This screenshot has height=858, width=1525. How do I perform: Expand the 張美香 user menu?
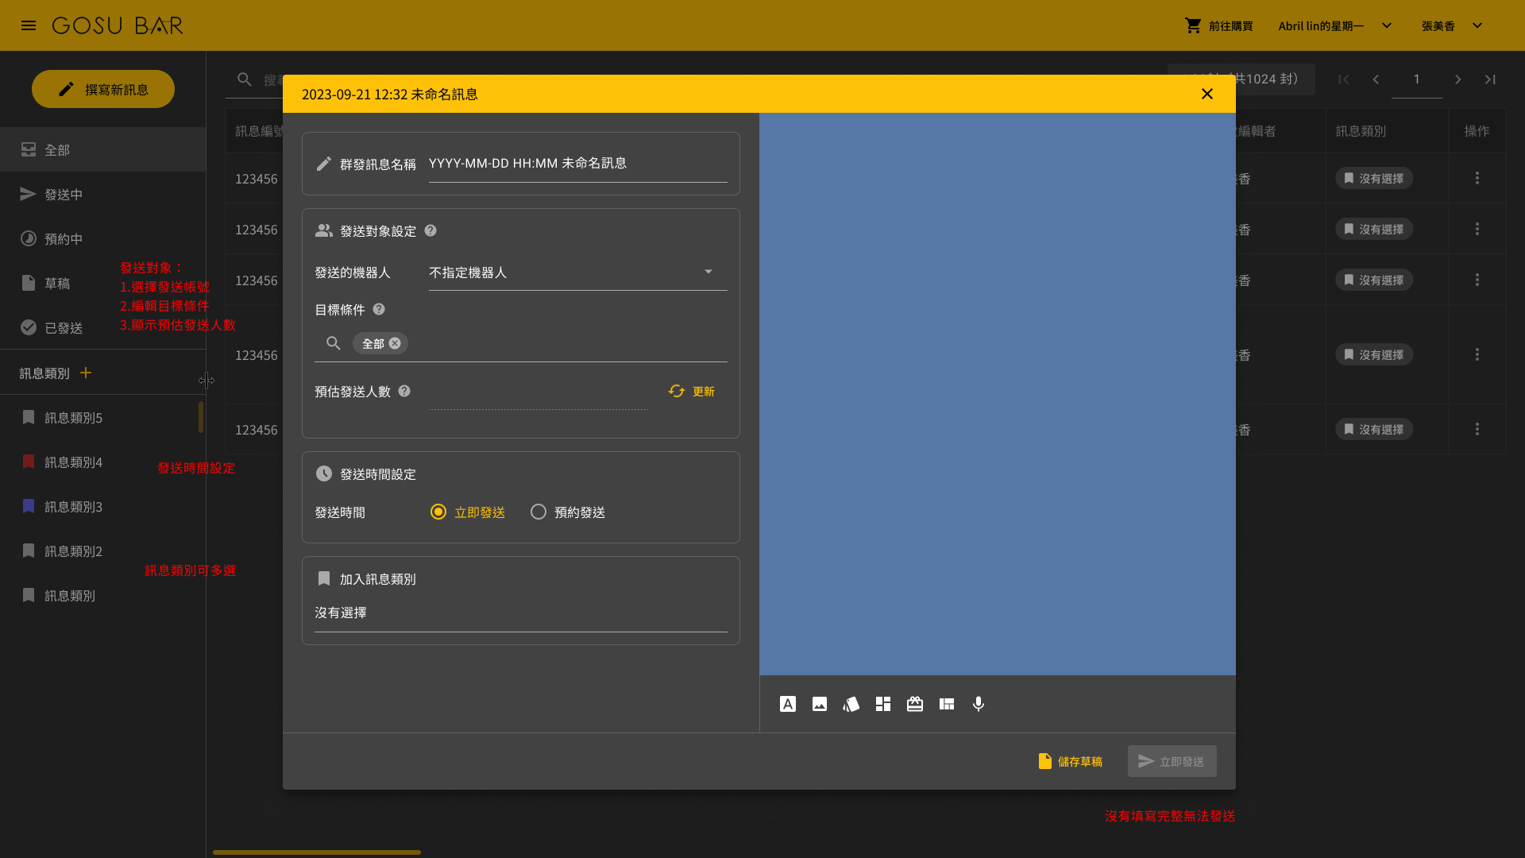[x=1477, y=25]
